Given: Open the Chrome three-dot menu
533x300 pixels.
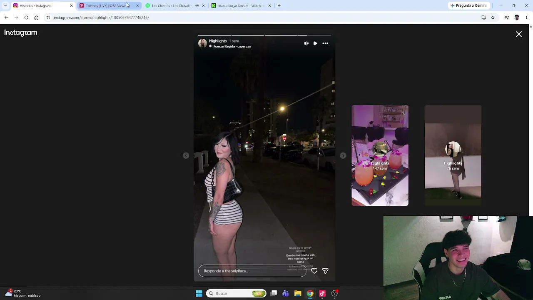Looking at the screenshot, I should pos(527,17).
